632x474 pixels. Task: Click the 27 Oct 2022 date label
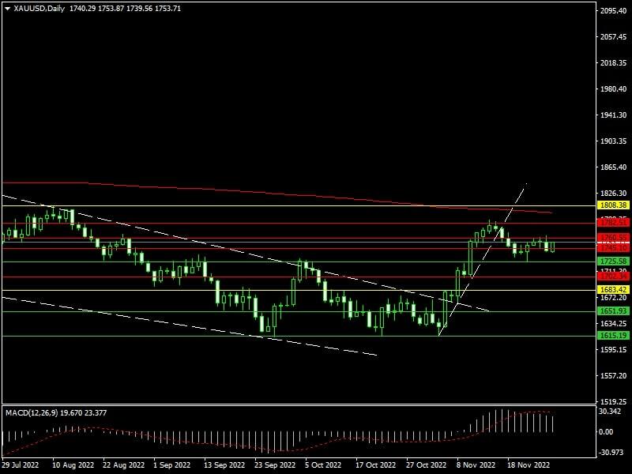pos(426,465)
